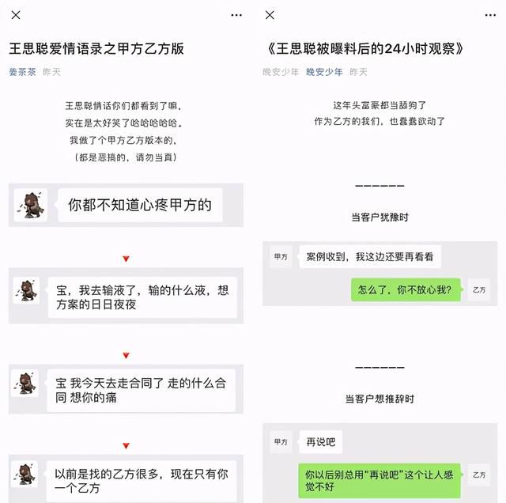Tap 乙方 avatar next to bottom green bubble
506x503 pixels.
pos(479,475)
